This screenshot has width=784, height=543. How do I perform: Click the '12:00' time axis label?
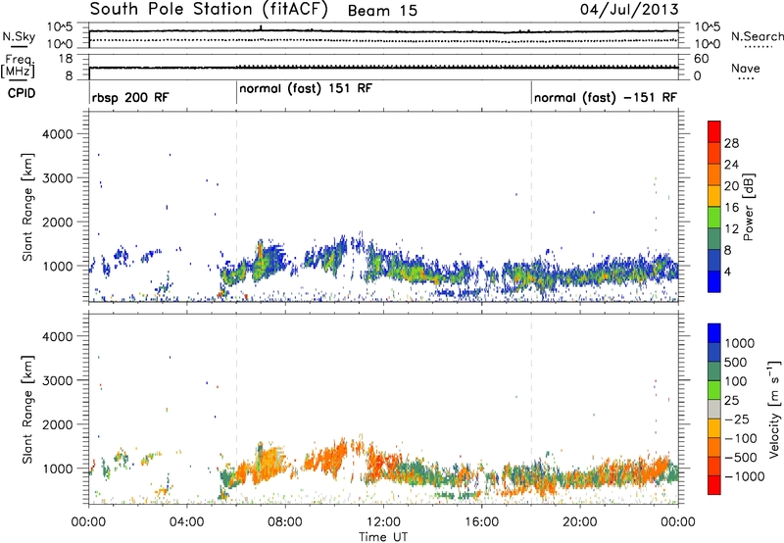pyautogui.click(x=383, y=522)
